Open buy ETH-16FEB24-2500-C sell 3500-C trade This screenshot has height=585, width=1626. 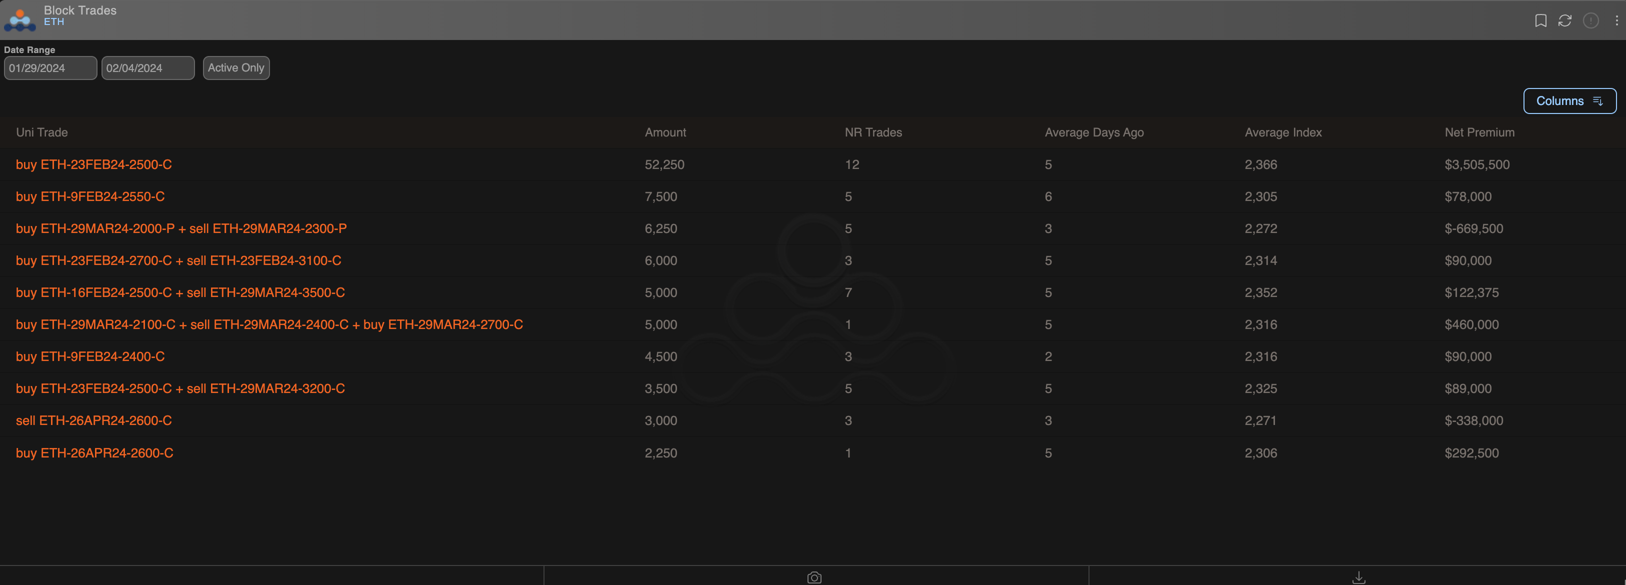(180, 293)
